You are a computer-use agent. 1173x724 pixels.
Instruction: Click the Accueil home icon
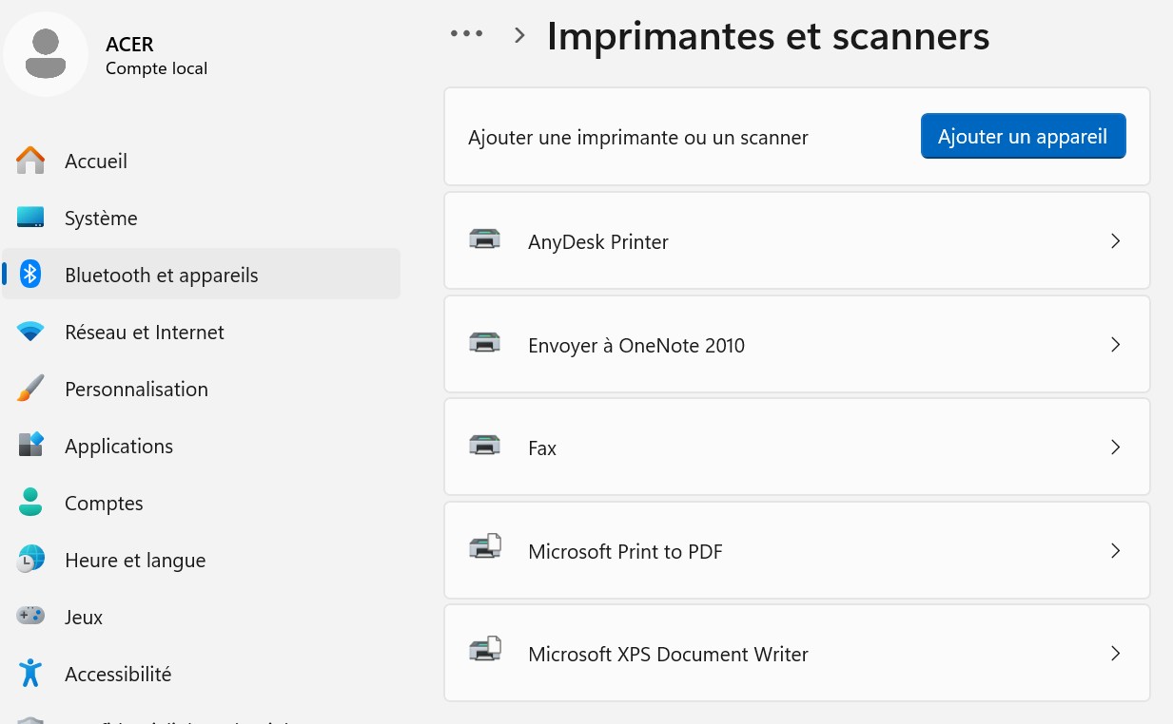pos(30,161)
